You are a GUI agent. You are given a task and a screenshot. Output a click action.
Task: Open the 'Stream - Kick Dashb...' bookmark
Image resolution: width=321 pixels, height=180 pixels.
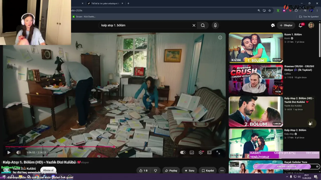tap(84, 17)
